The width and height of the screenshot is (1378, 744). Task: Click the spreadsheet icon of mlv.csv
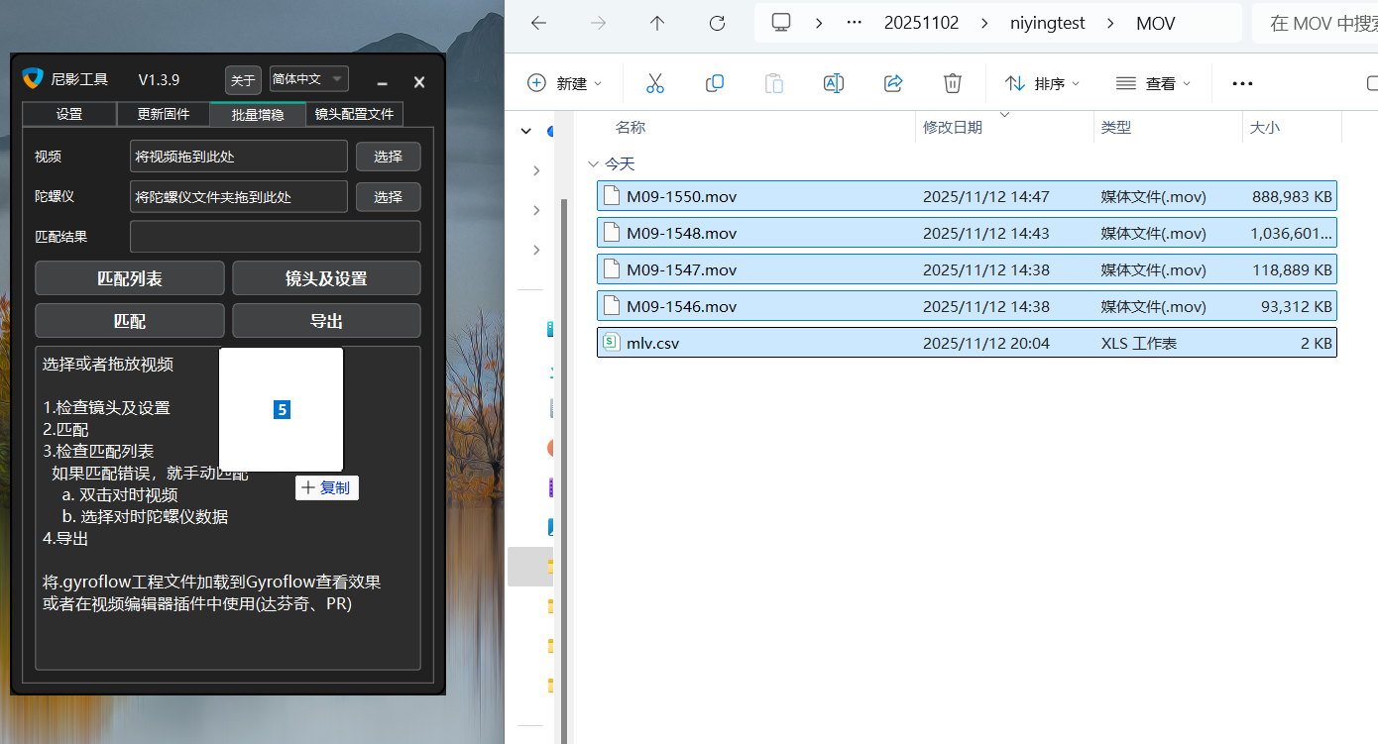[612, 343]
